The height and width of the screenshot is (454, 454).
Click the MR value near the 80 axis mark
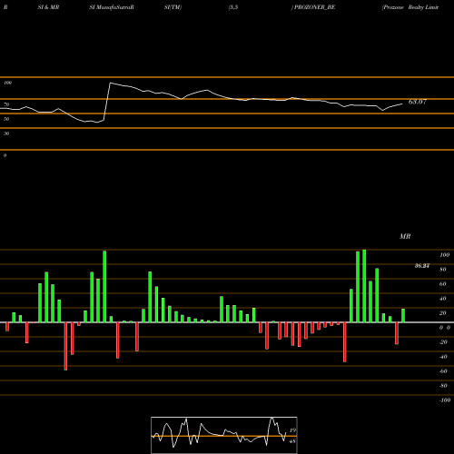(x=422, y=266)
